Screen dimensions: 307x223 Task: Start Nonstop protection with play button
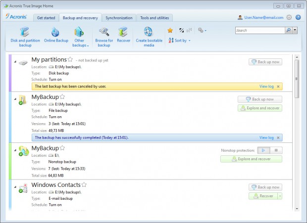click(263, 150)
